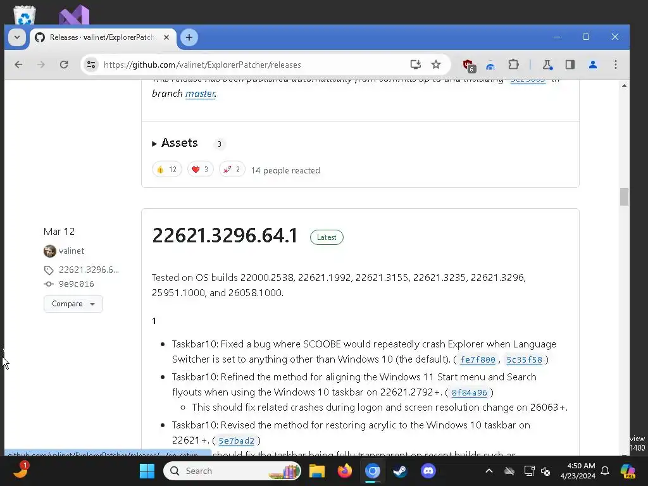Image resolution: width=648 pixels, height=486 pixels.
Task: Open the Recycle Bin on the desktop
Action: coord(25,15)
